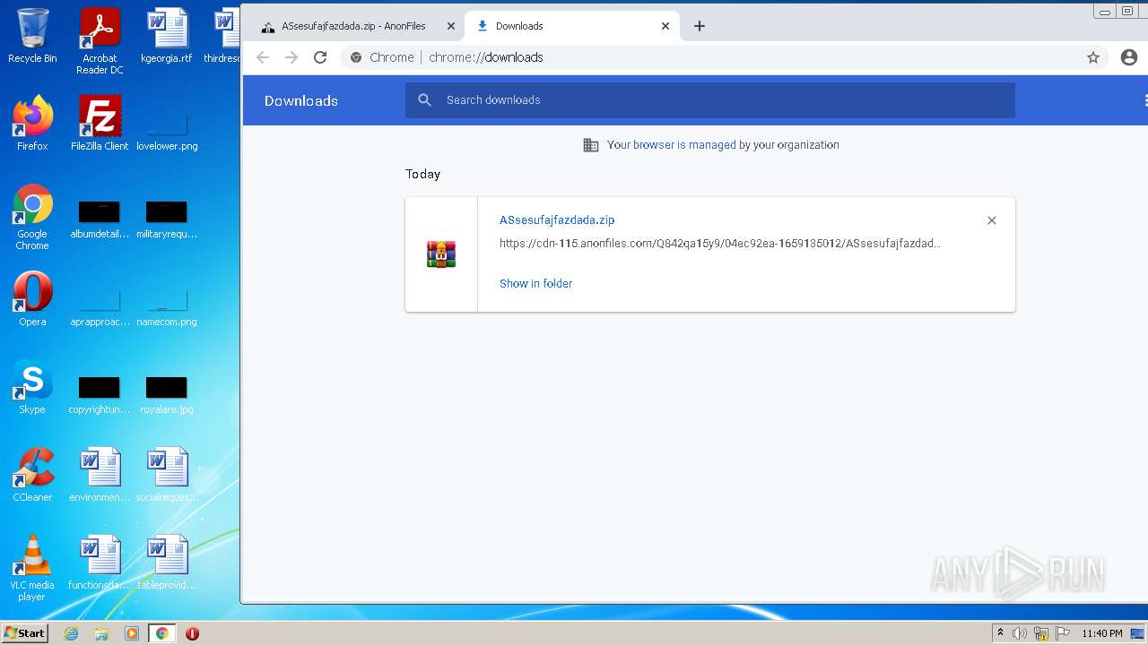The height and width of the screenshot is (645, 1148).
Task: Close the Downloads tab
Action: click(x=665, y=26)
